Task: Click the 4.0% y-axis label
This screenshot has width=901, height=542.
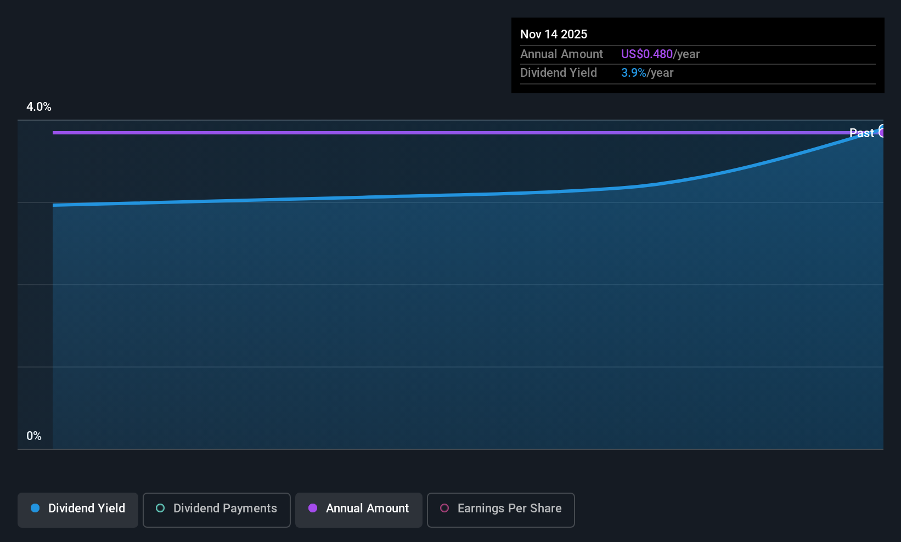Action: [39, 107]
